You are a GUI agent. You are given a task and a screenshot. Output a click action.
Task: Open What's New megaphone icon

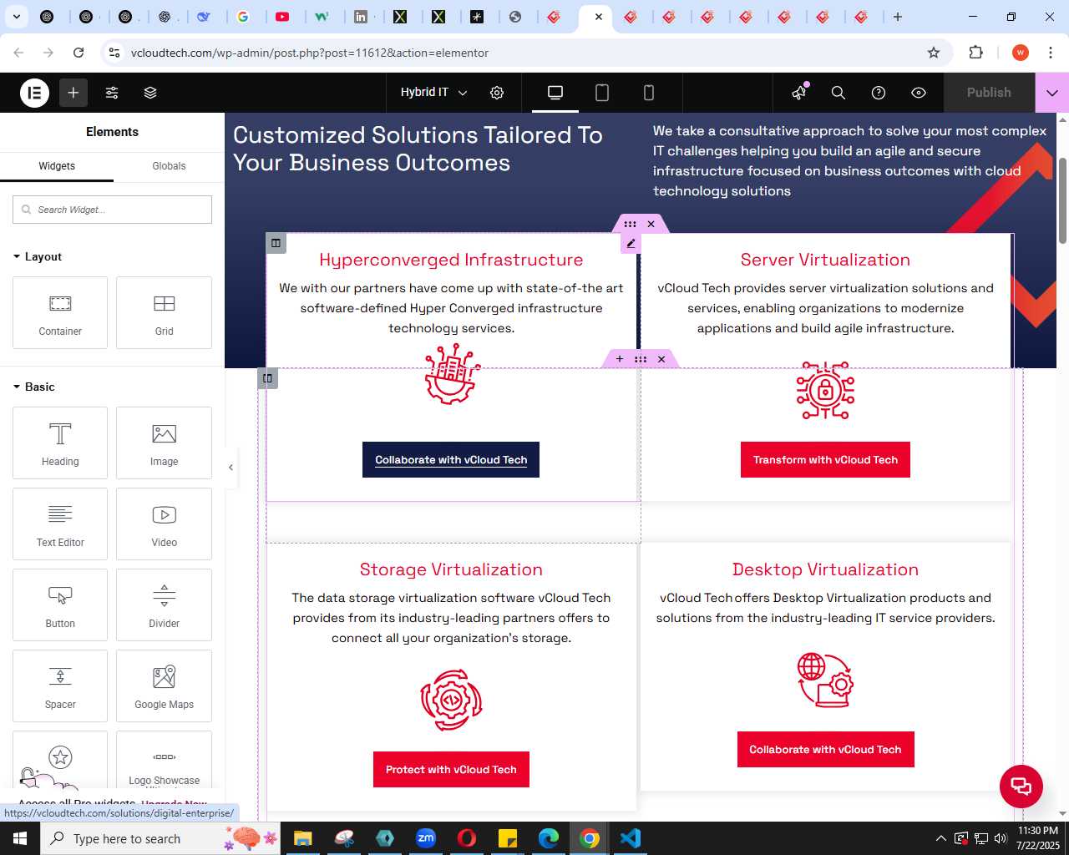800,93
